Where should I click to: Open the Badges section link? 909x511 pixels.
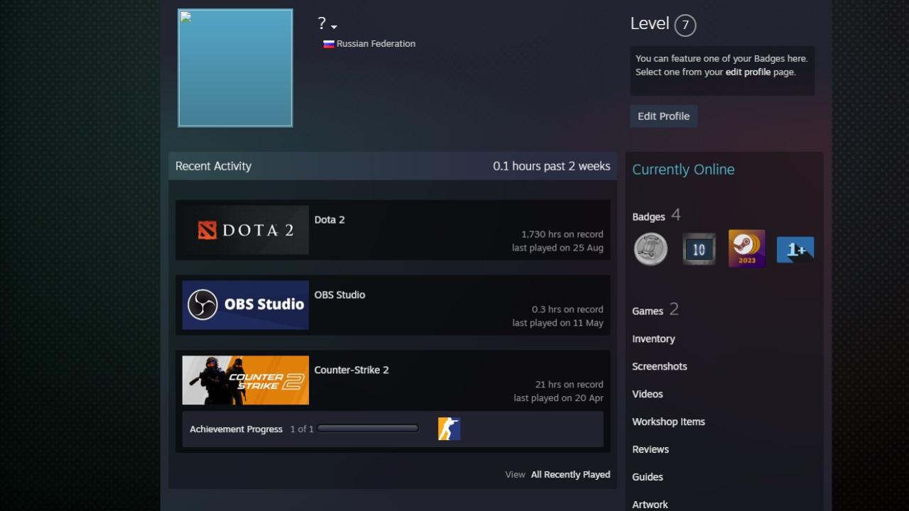[648, 217]
